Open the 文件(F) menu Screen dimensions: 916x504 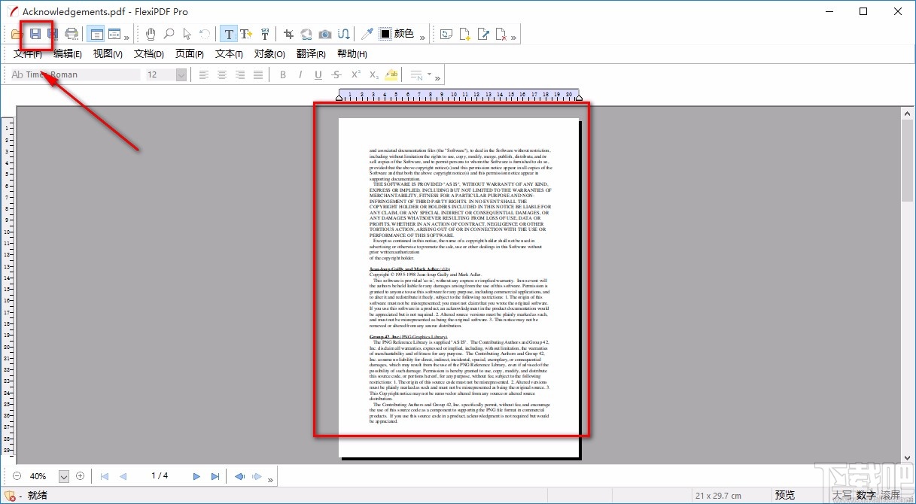click(28, 53)
